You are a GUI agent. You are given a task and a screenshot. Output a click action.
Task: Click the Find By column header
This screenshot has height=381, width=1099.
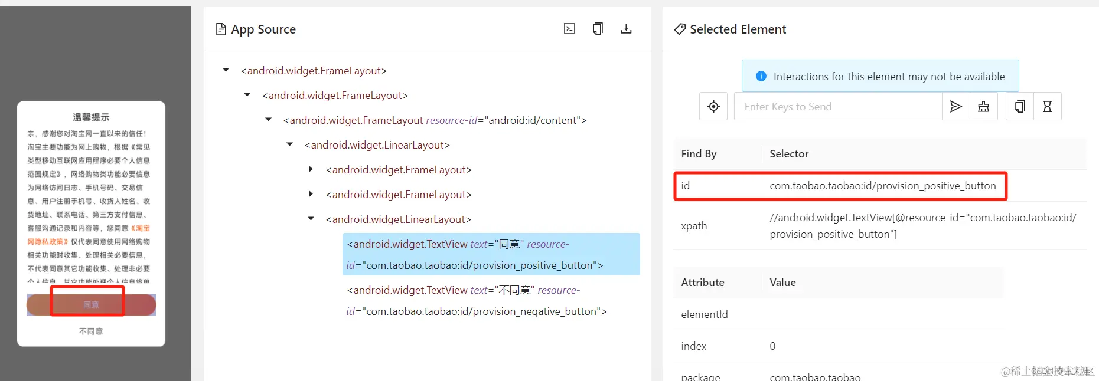pos(699,153)
